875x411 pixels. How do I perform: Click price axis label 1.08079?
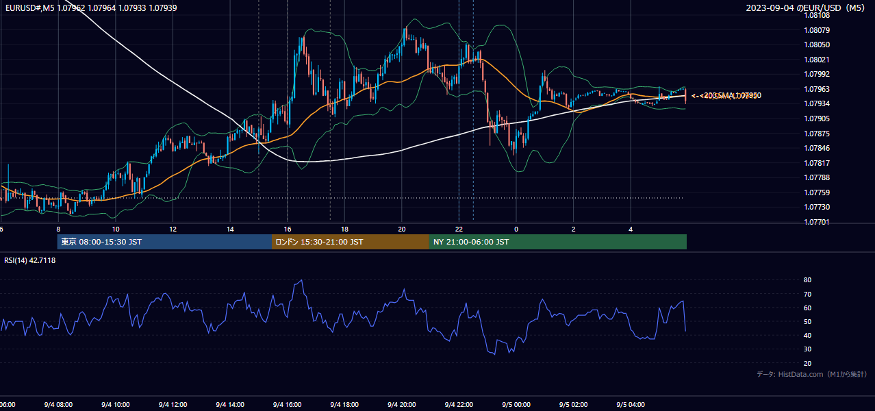817,30
